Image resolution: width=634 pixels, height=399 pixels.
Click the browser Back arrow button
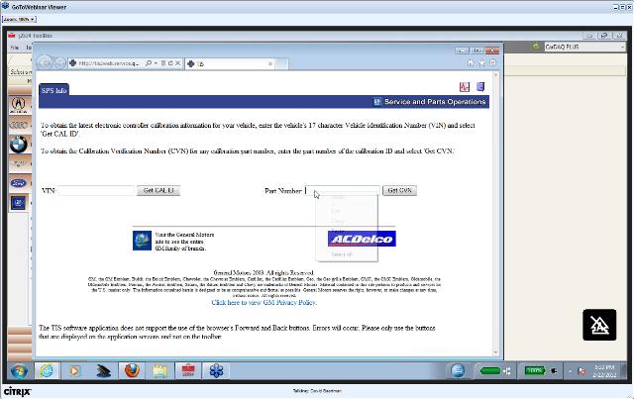(45, 62)
